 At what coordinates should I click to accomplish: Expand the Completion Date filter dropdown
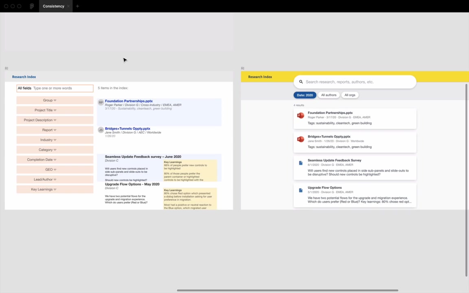coord(55,160)
